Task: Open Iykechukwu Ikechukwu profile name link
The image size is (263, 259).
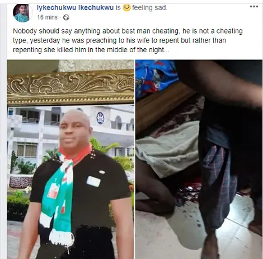Action: (x=76, y=8)
